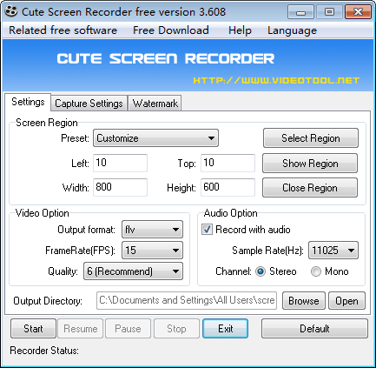The width and height of the screenshot is (376, 368).
Task: Expand the Output format flv dropdown
Action: pyautogui.click(x=152, y=230)
